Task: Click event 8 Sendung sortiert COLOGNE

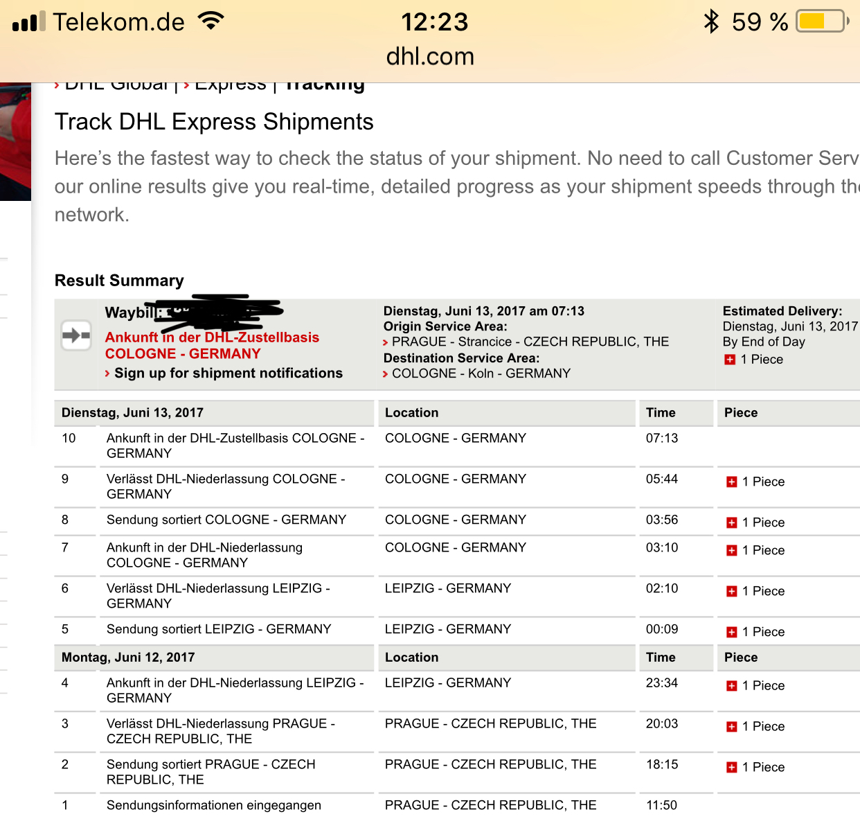Action: click(x=226, y=520)
